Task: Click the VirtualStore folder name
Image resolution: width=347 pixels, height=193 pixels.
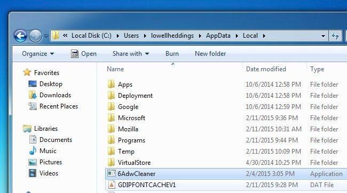Action: click(134, 163)
